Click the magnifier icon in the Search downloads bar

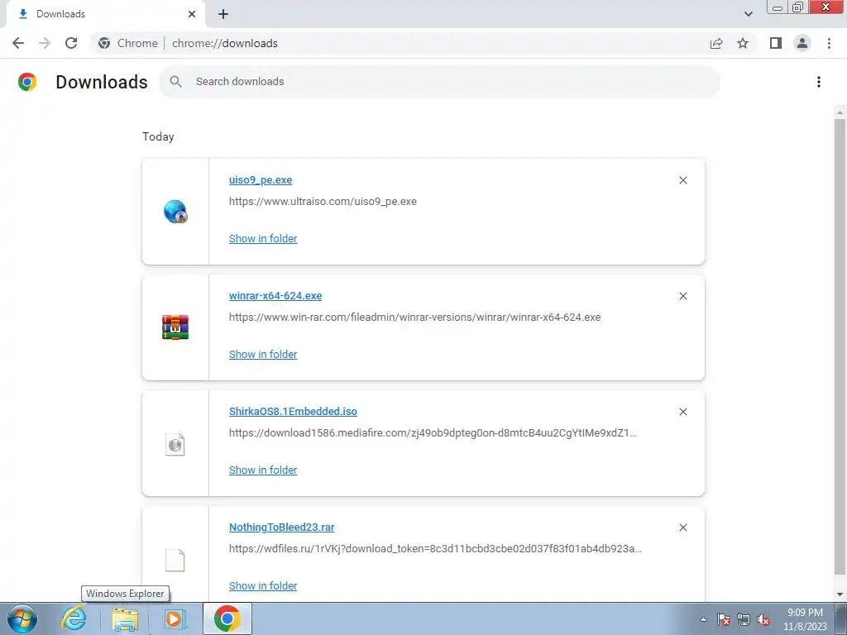point(175,82)
